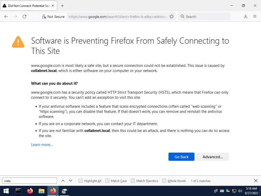Enable the Match Diacritics checkbox
Screen dimensions: 261x196
[133, 181]
